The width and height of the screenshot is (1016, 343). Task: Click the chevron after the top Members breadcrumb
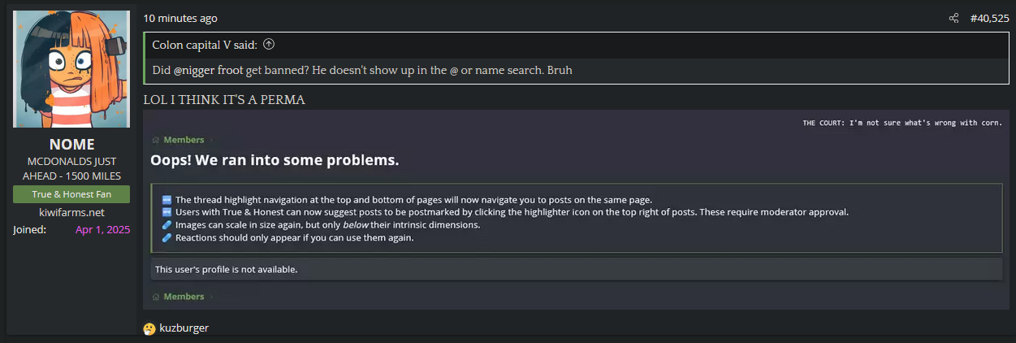click(212, 140)
